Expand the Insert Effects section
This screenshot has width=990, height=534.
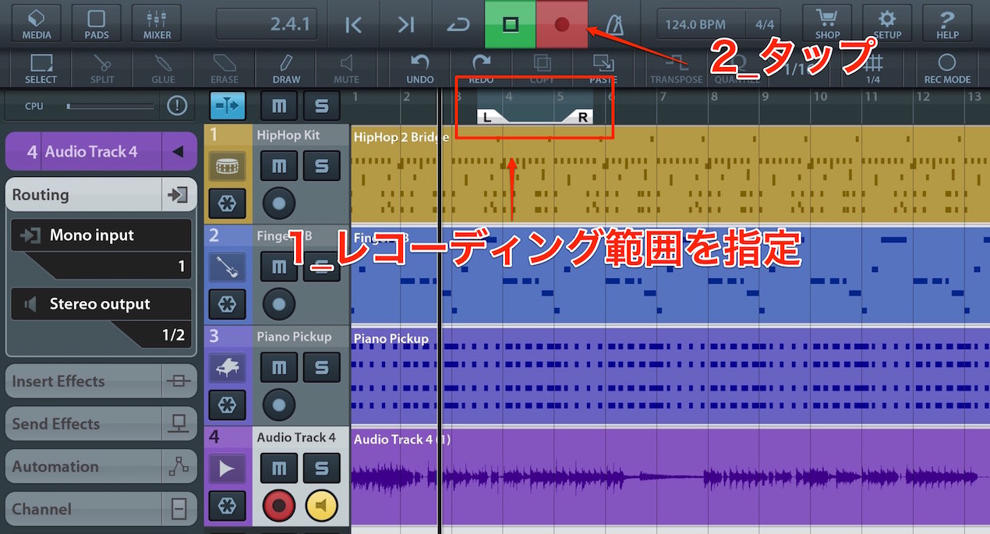tap(101, 381)
